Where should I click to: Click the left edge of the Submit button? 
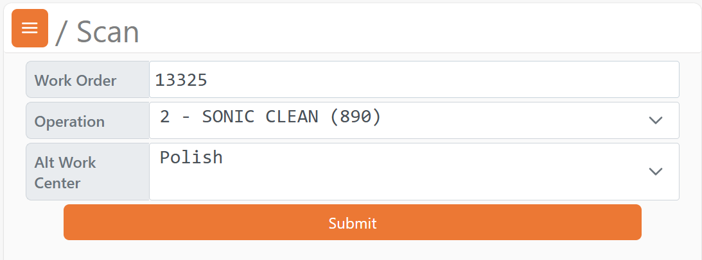(x=72, y=223)
